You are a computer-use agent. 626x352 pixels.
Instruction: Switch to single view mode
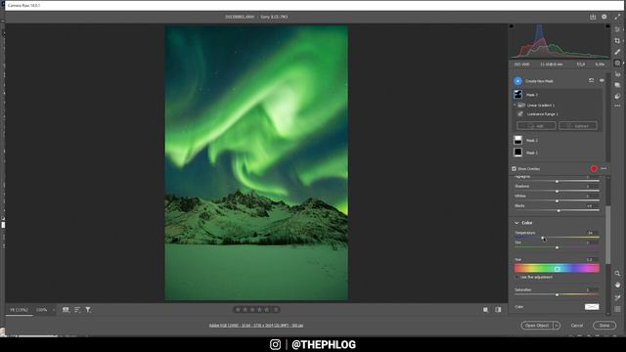[x=485, y=310]
